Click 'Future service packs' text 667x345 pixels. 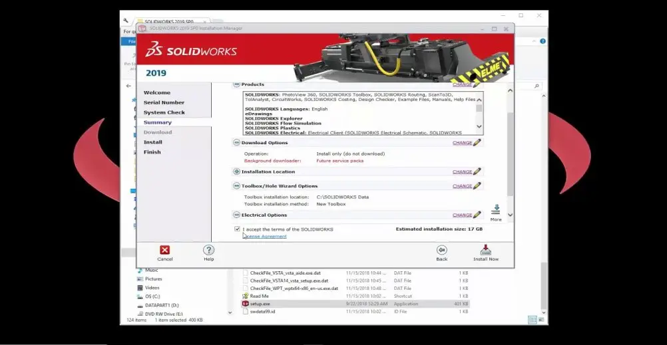(x=339, y=161)
